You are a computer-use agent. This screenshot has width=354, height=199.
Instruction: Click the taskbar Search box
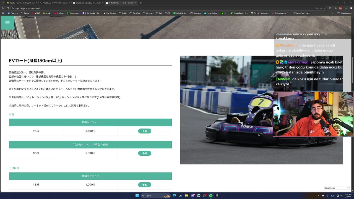tap(156, 196)
